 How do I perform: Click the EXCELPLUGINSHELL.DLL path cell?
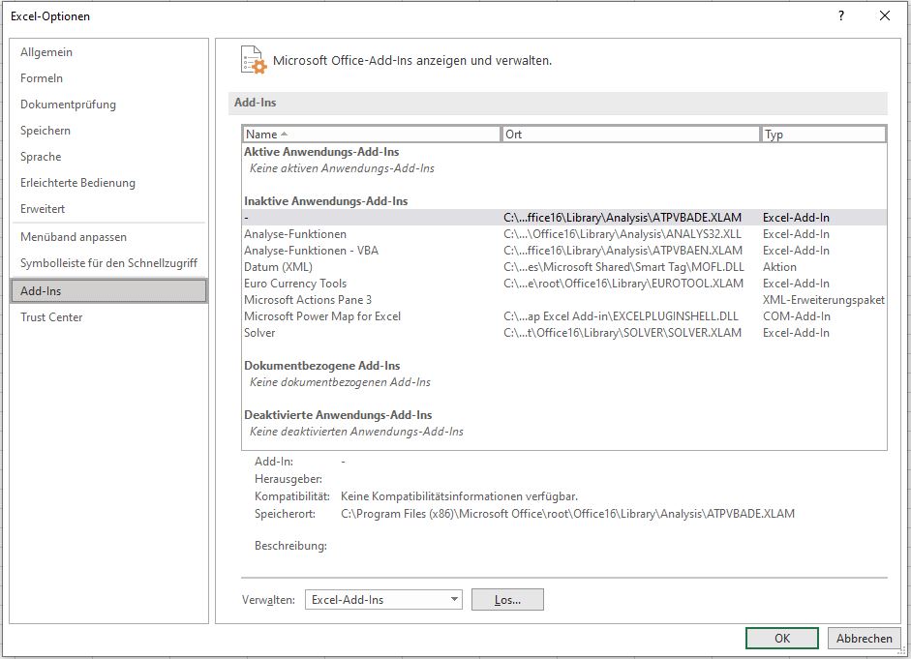621,316
